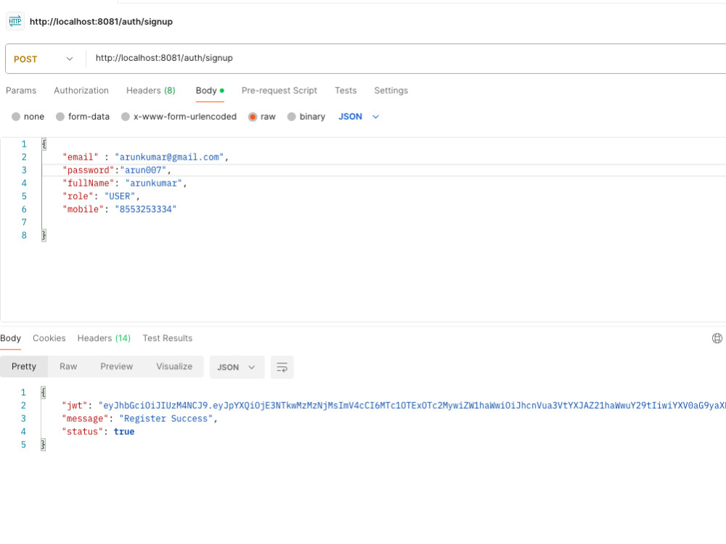Select the Raw response view
The height and width of the screenshot is (544, 726).
68,366
